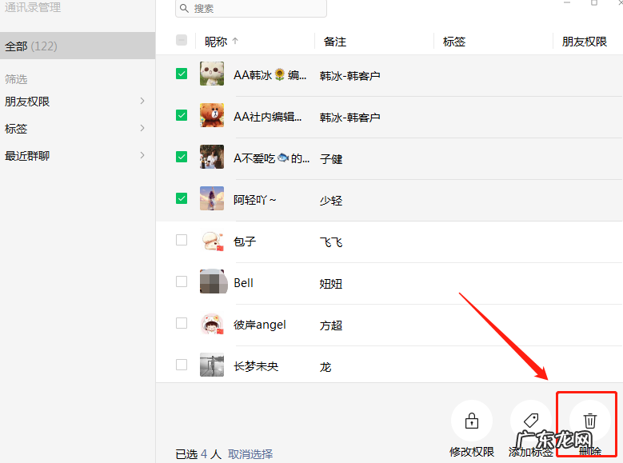Click A不爱吃 nickname text
The height and width of the screenshot is (463, 623).
[271, 158]
